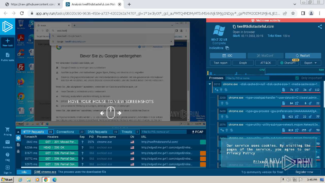
Task: Open the Privacy Policy link
Action: (267, 161)
